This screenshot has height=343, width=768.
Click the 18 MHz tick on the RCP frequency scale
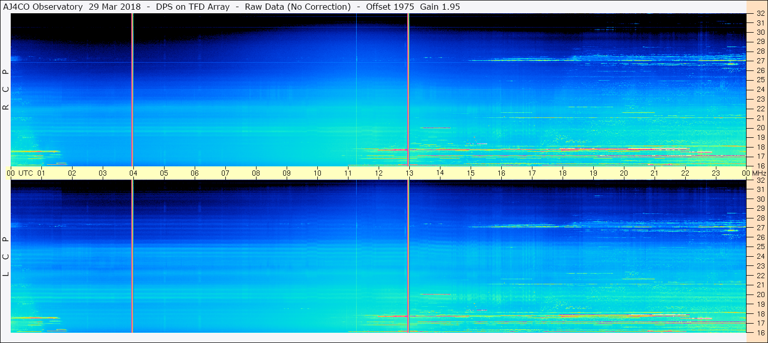coord(760,147)
